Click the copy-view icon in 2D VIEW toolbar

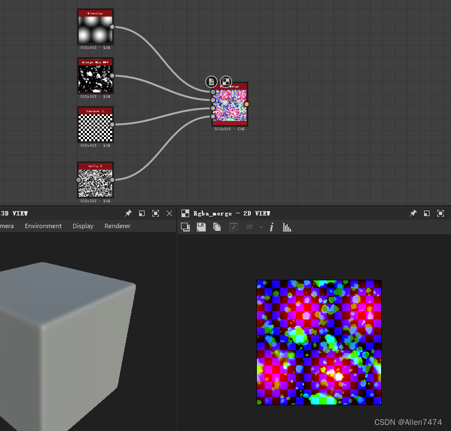185,227
